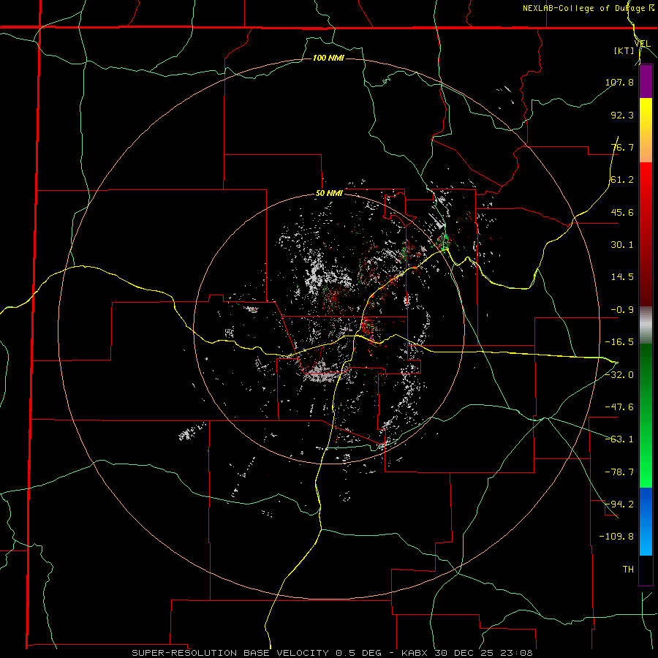Click the blue segment of the velocity color bar
658x658 pixels.
pyautogui.click(x=646, y=521)
